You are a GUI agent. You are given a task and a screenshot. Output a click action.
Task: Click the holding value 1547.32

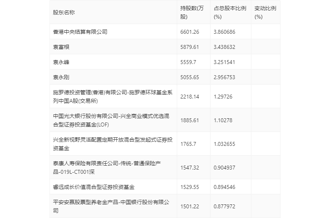[x=189, y=168]
